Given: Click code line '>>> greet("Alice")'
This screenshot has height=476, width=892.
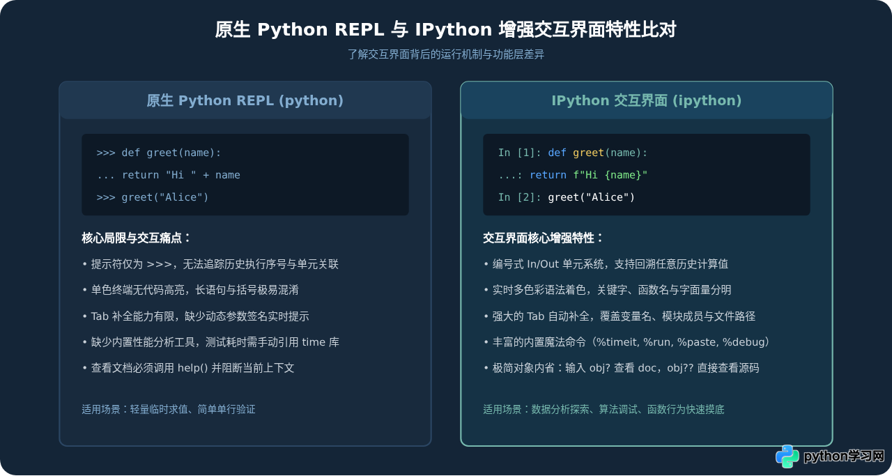Looking at the screenshot, I should click(153, 197).
